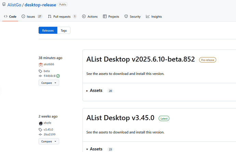Viewport: 236px width, 152px height.
Task: Open the Actions tab
Action: (x=90, y=16)
